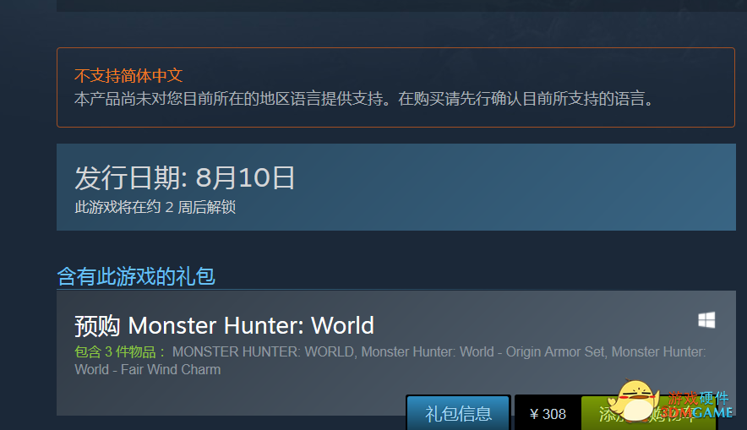Click the language support warning description text
This screenshot has height=430, width=747.
[x=365, y=99]
